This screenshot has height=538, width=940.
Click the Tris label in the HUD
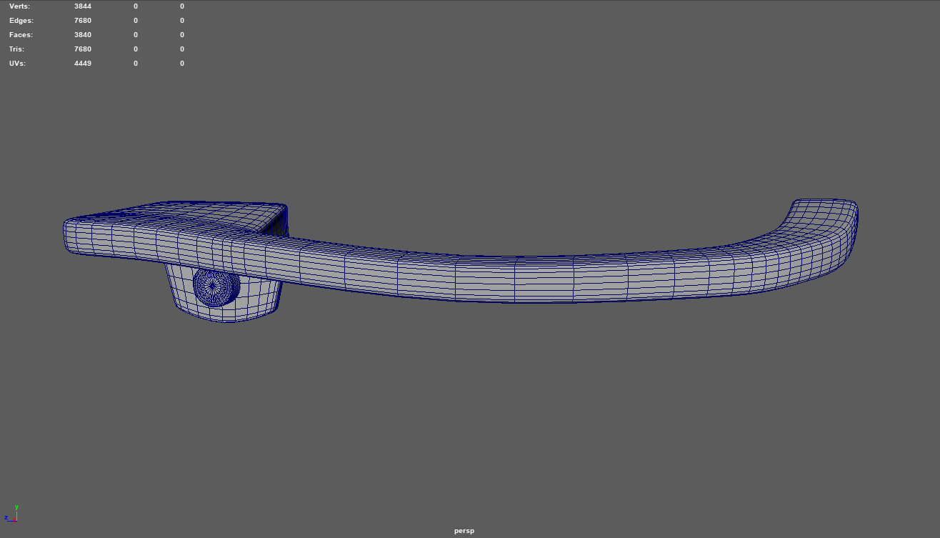[17, 49]
